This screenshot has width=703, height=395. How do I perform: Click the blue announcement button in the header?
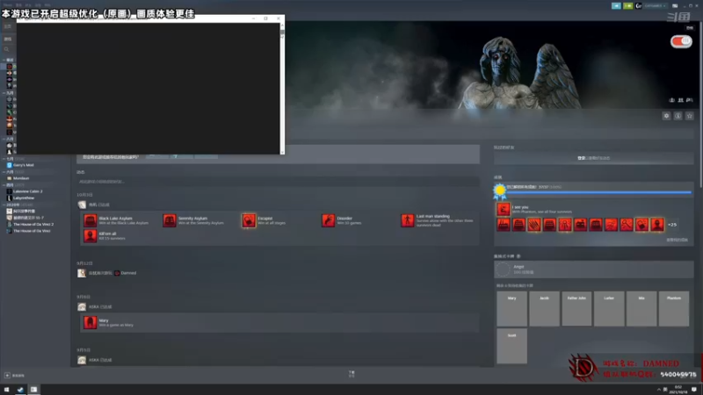(617, 6)
